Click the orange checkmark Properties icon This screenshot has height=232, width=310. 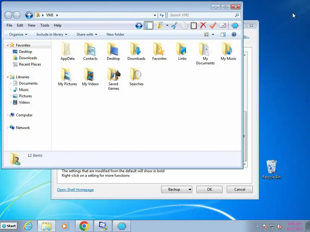coord(213,25)
